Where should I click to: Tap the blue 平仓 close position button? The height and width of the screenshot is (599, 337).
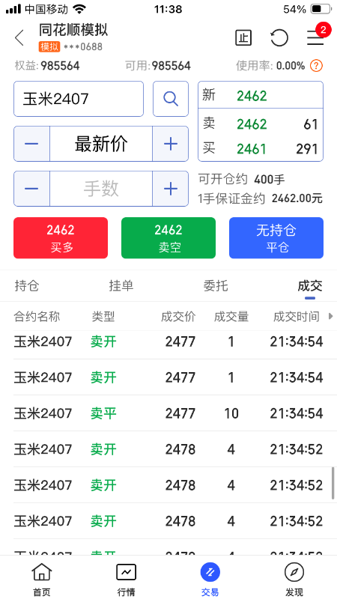click(276, 238)
